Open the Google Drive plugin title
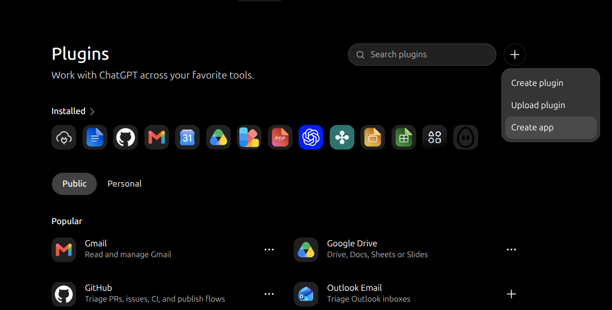The height and width of the screenshot is (310, 612). click(x=352, y=243)
